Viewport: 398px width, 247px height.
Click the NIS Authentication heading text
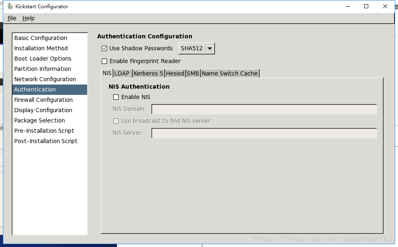tap(139, 87)
